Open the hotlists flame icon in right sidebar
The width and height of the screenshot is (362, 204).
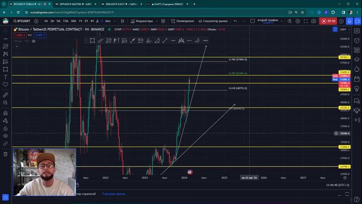tap(357, 69)
